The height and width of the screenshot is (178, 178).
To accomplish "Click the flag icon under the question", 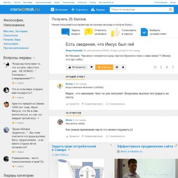I will [x=92, y=67].
